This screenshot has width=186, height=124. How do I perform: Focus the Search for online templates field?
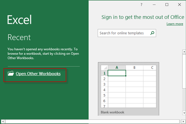[127, 33]
